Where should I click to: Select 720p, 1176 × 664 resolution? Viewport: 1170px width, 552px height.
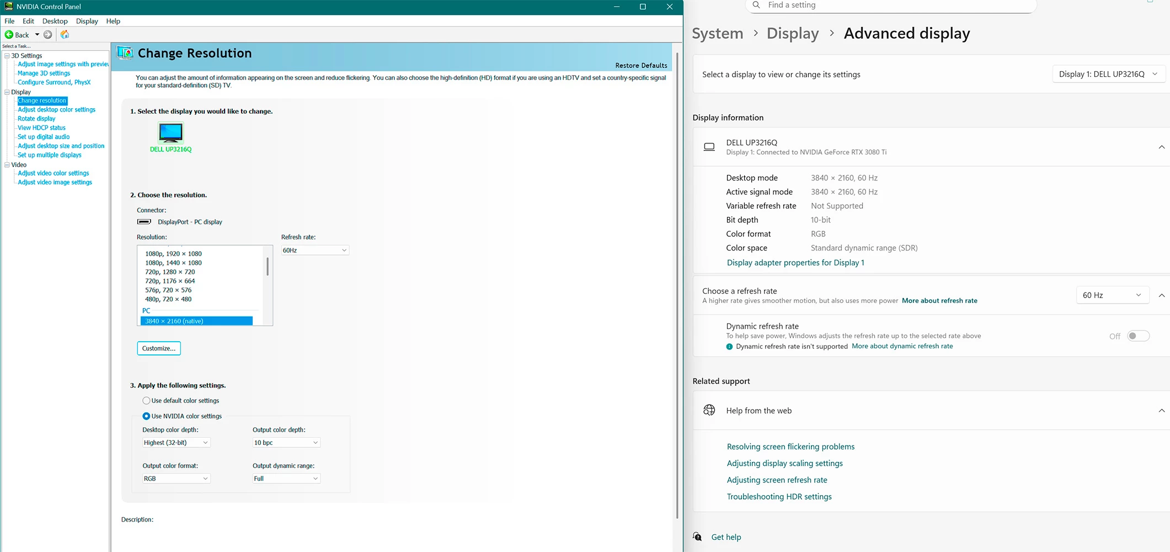pos(170,281)
